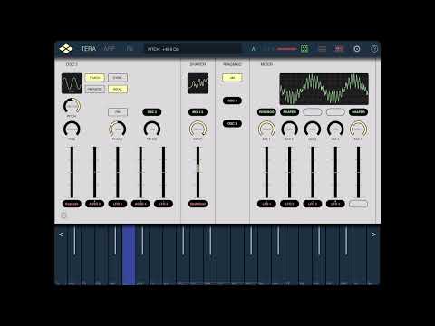Open the help question mark icon
This screenshot has width=435, height=326.
(x=374, y=49)
